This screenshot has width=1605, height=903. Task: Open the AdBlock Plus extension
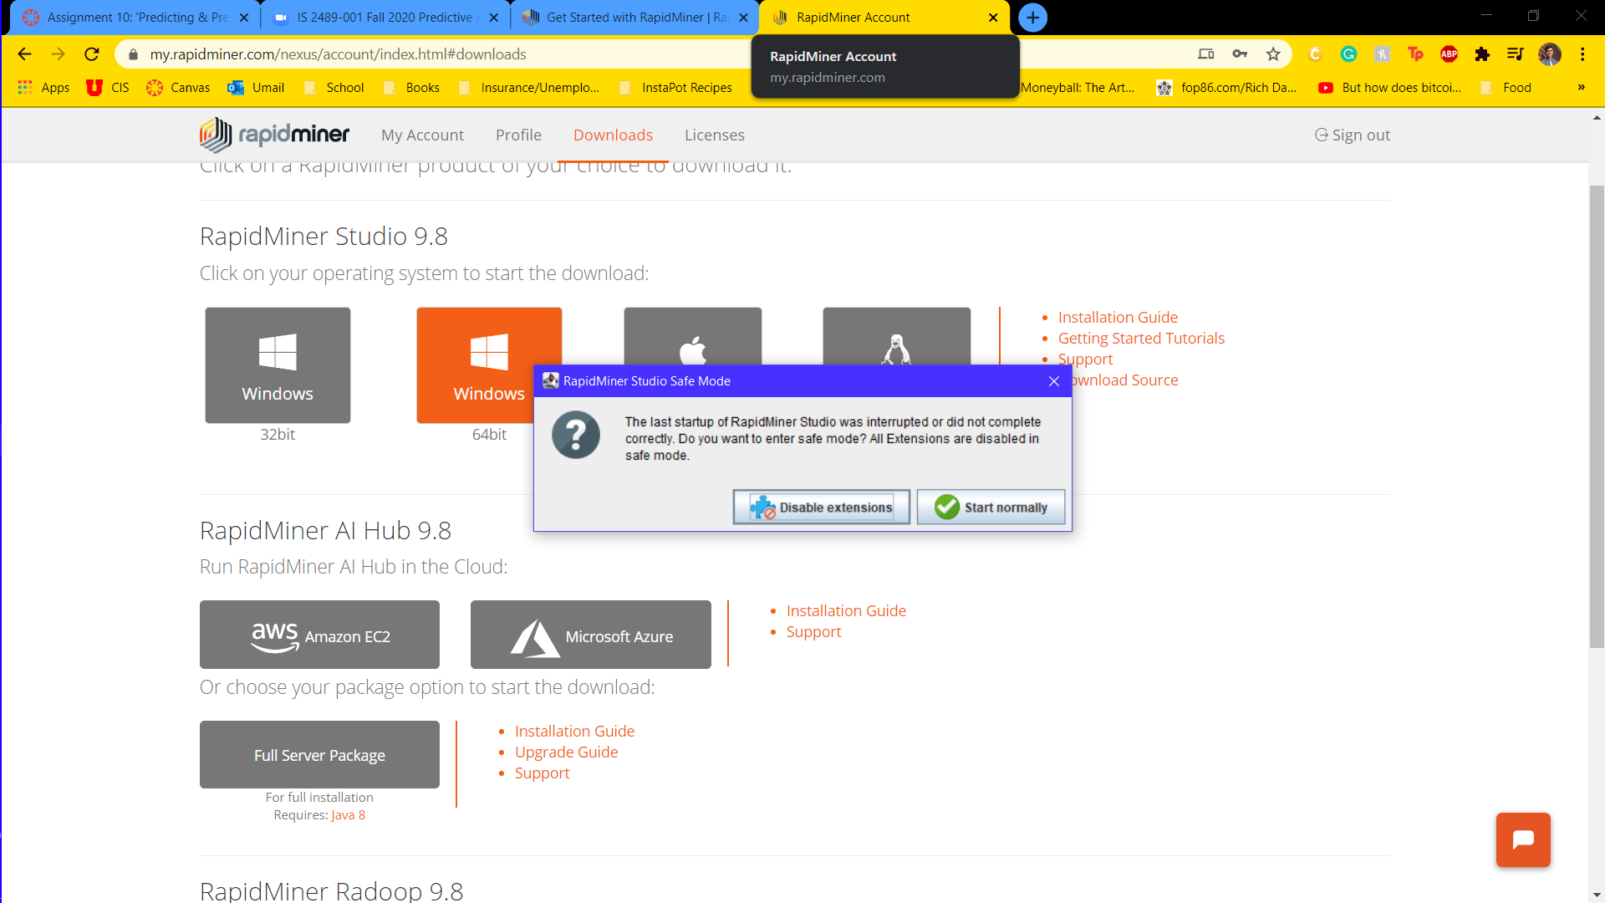pos(1449,54)
